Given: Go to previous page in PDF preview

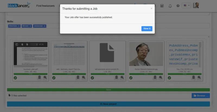Looking at the screenshot, I should [22, 44].
